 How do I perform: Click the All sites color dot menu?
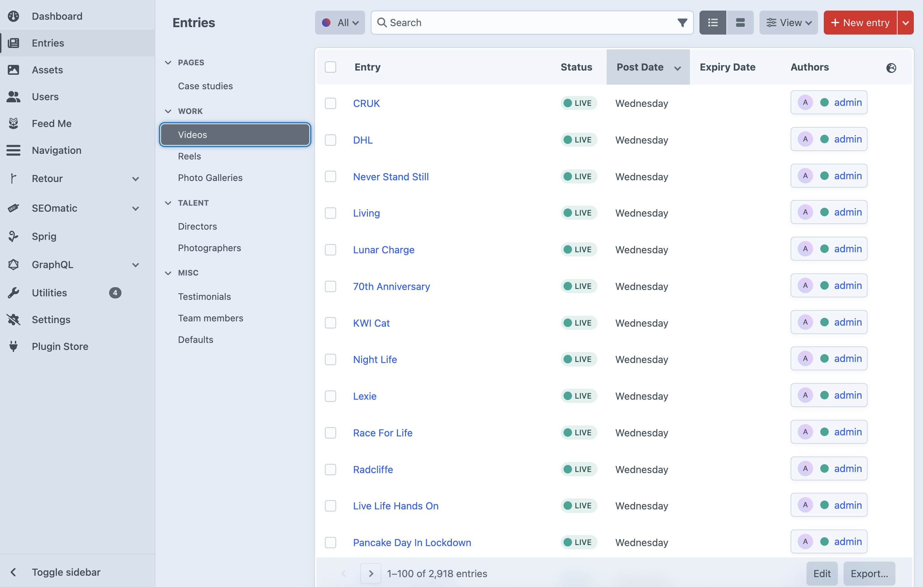[x=340, y=23]
